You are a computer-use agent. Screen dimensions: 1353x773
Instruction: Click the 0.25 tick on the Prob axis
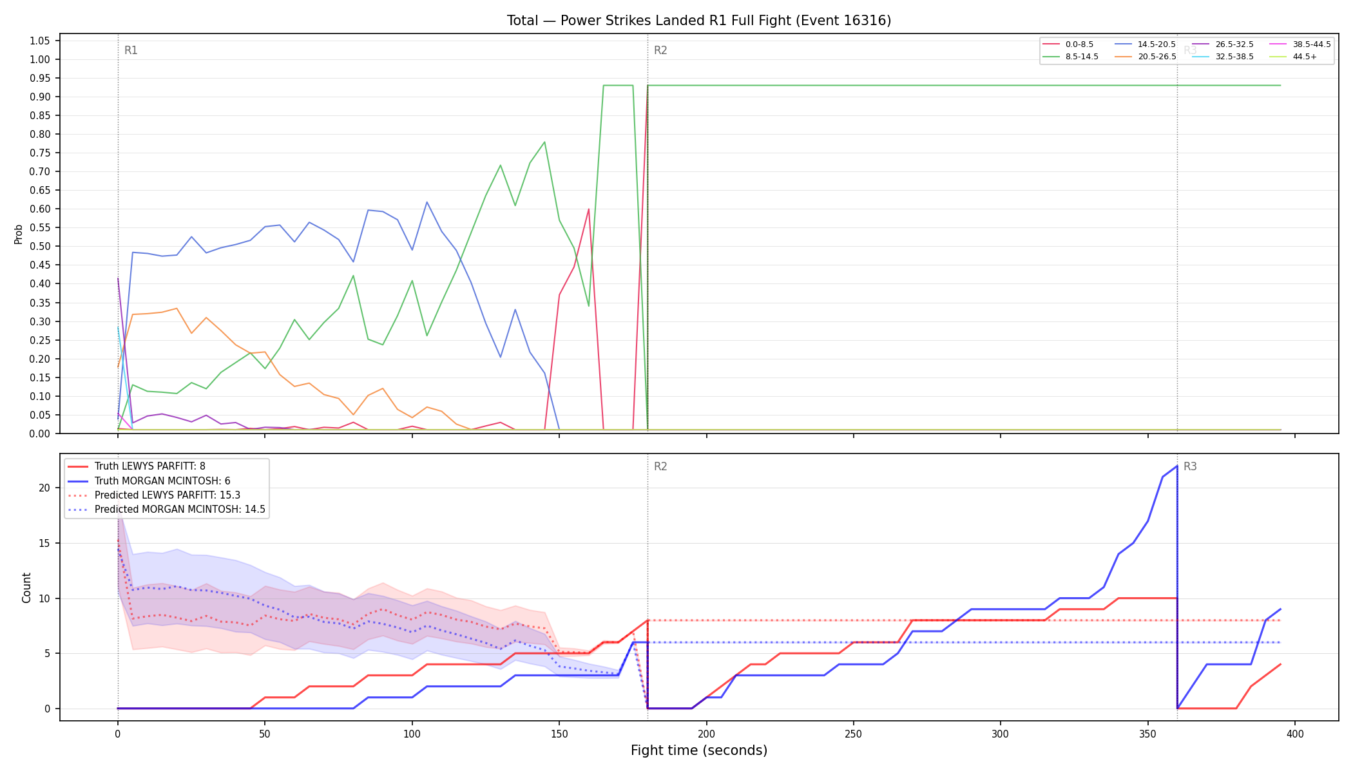click(x=39, y=340)
